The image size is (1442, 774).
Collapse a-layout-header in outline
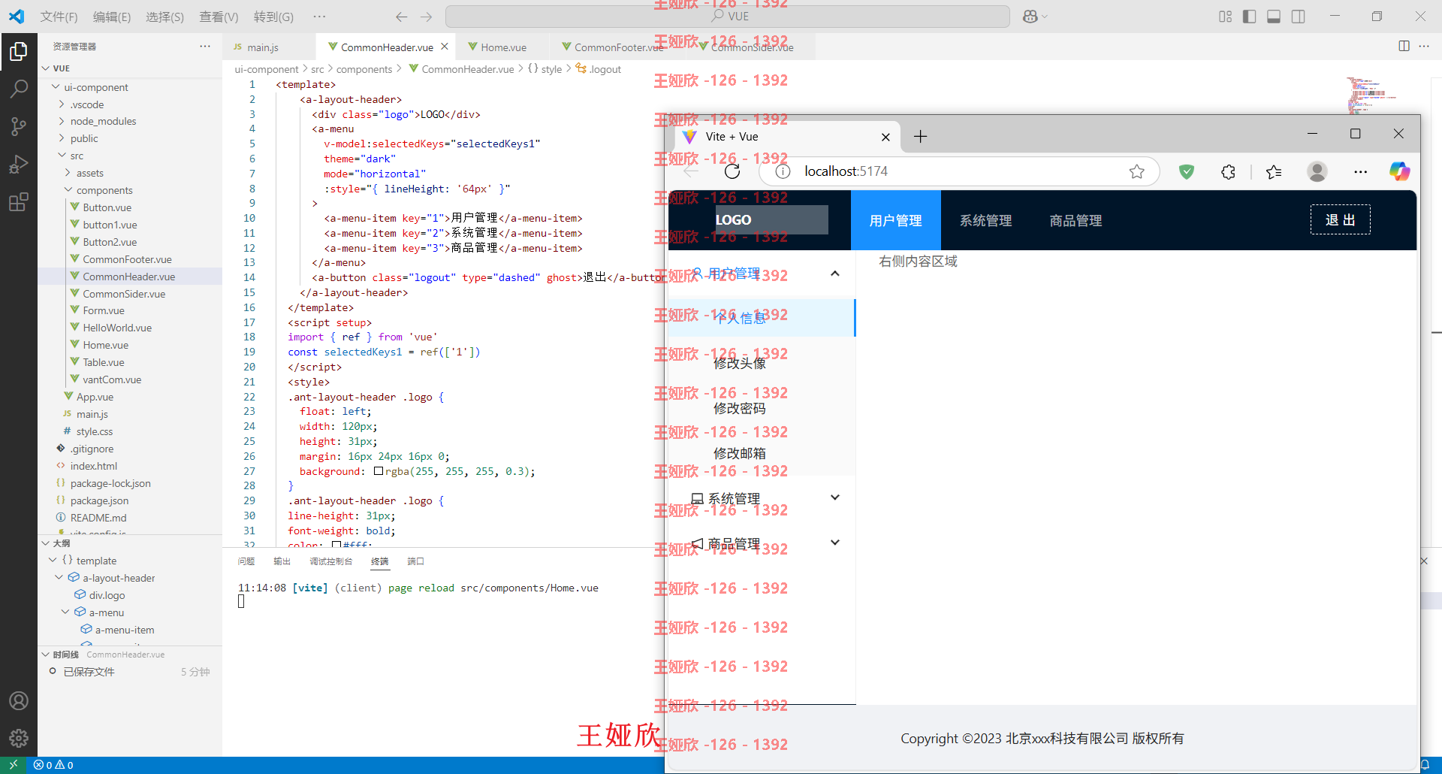59,578
